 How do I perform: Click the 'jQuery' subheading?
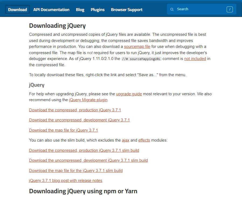(37, 85)
